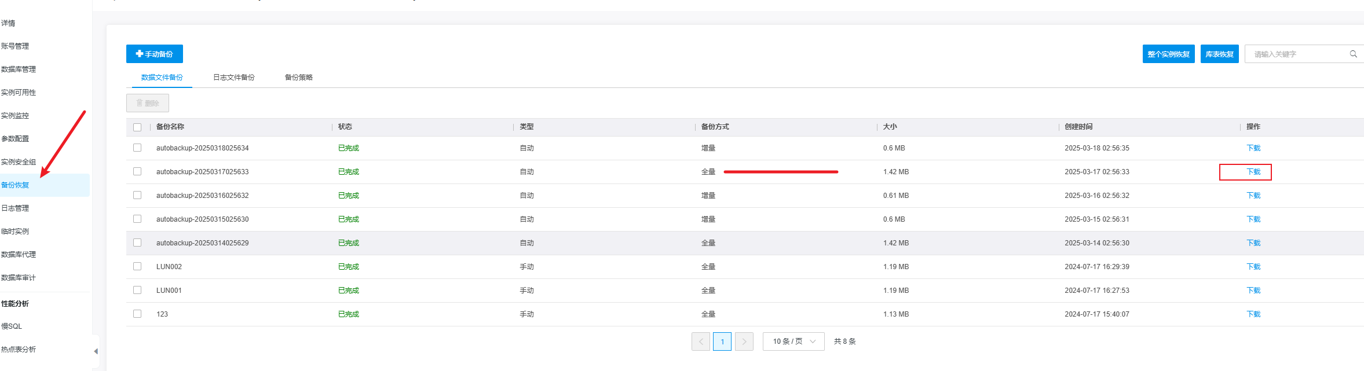The height and width of the screenshot is (371, 1364).
Task: Click the 库表恢复 button
Action: 1219,54
